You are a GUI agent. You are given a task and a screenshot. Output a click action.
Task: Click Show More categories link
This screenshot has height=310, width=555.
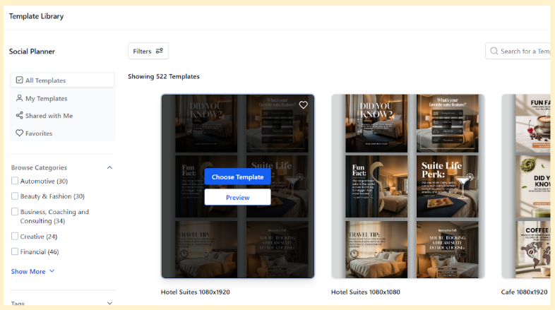coord(32,271)
